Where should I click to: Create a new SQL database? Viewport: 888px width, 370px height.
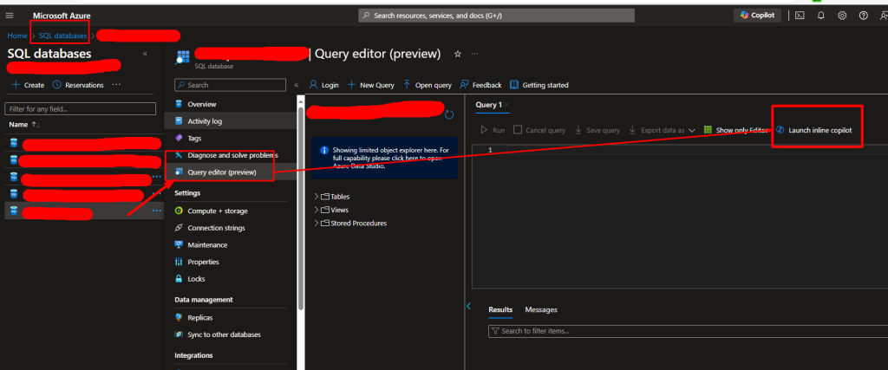[x=29, y=85]
